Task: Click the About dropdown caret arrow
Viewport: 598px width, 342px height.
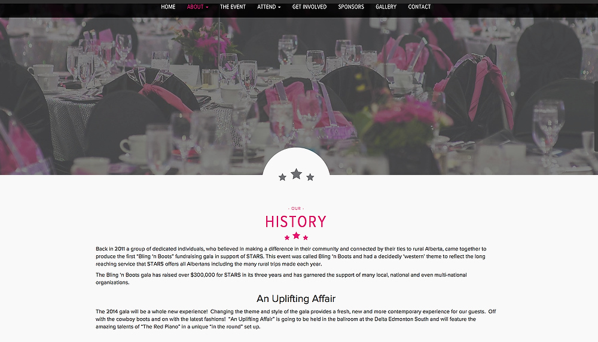Action: (207, 7)
